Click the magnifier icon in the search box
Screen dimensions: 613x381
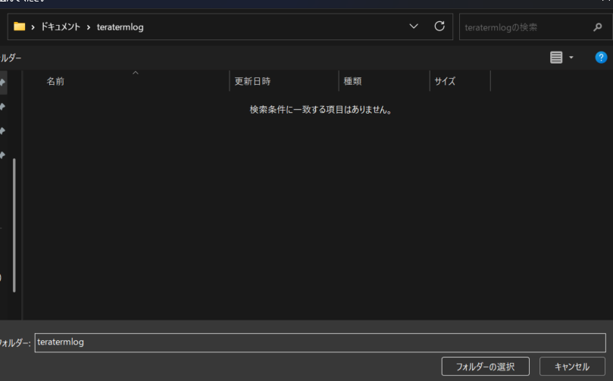pos(597,27)
